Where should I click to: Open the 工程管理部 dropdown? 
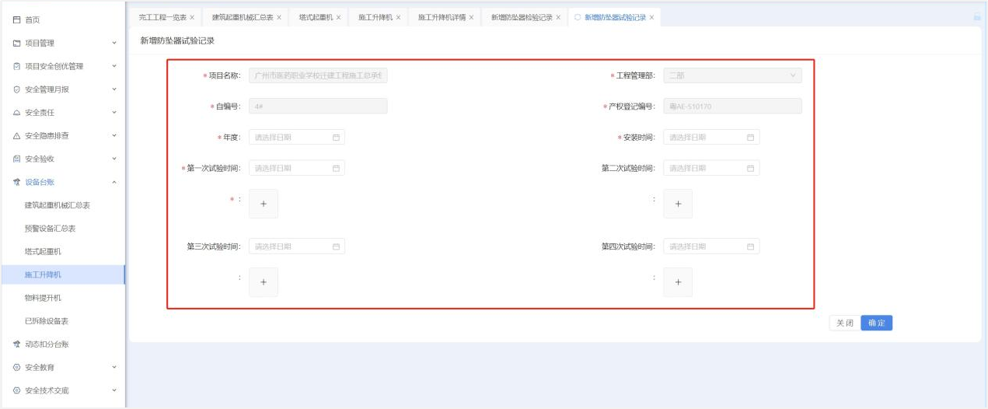pyautogui.click(x=731, y=75)
